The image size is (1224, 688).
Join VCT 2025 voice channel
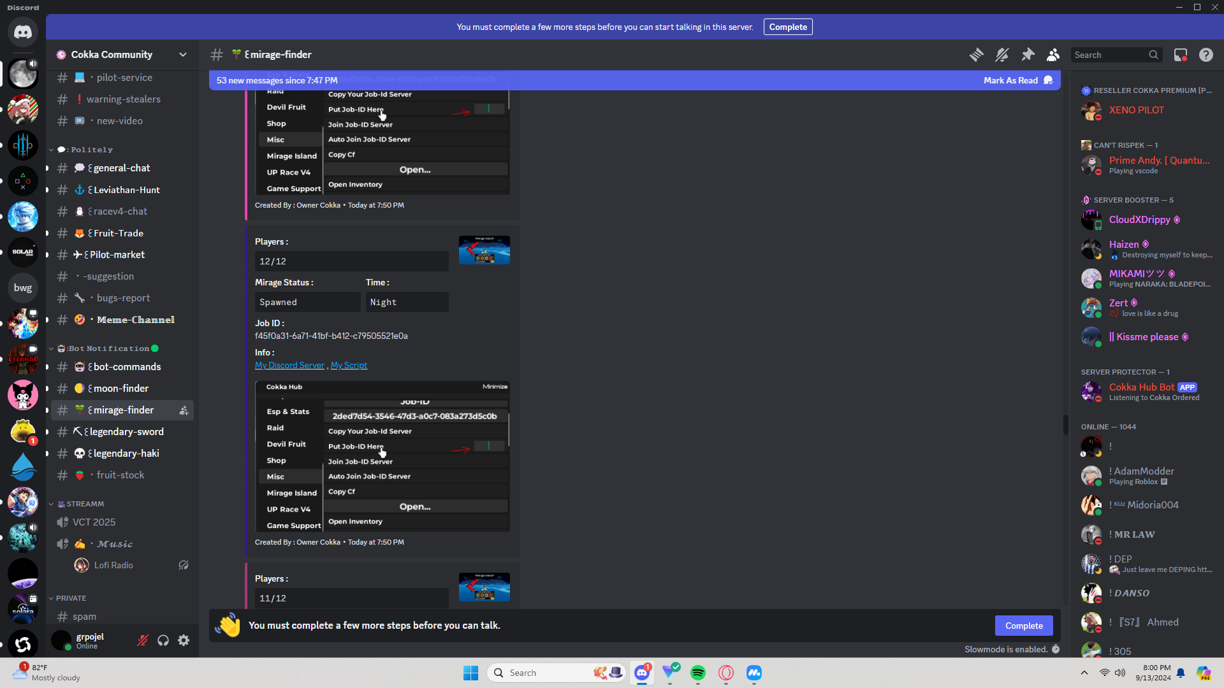[x=122, y=522]
